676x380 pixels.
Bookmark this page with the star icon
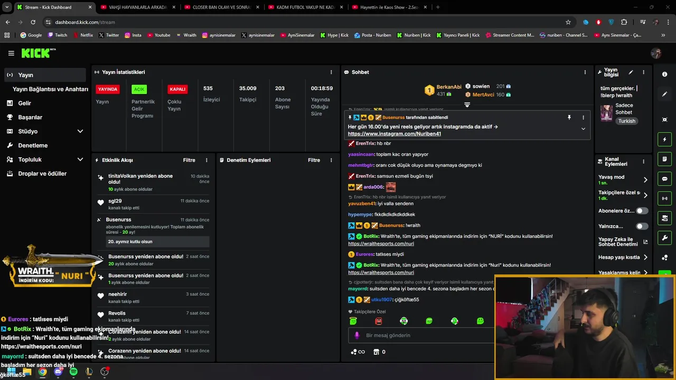[x=568, y=22]
